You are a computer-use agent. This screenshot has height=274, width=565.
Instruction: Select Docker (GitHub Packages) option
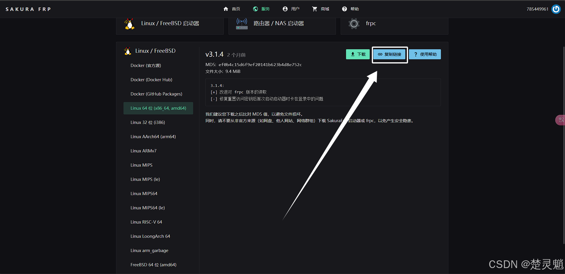(x=158, y=94)
